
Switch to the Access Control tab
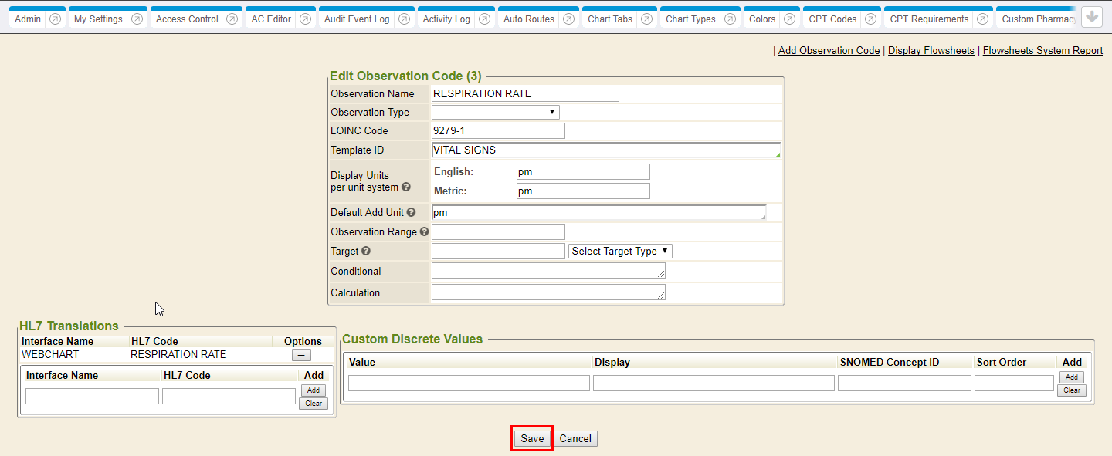click(187, 19)
